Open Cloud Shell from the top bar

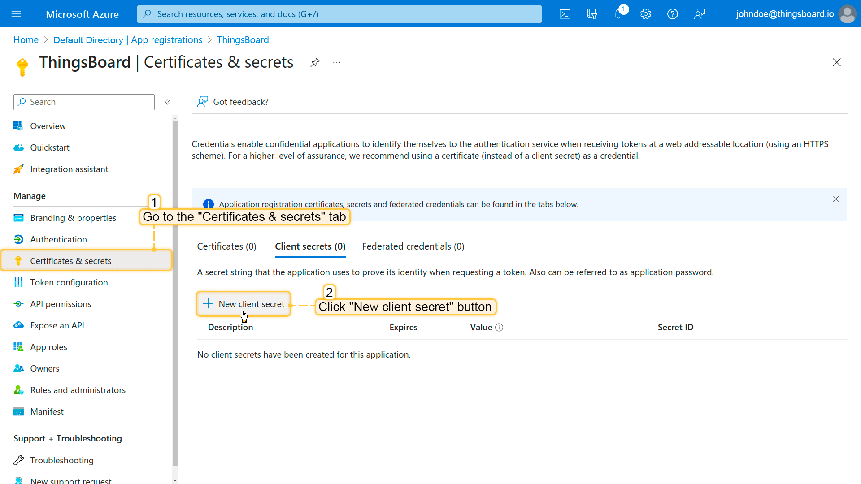[x=565, y=14]
